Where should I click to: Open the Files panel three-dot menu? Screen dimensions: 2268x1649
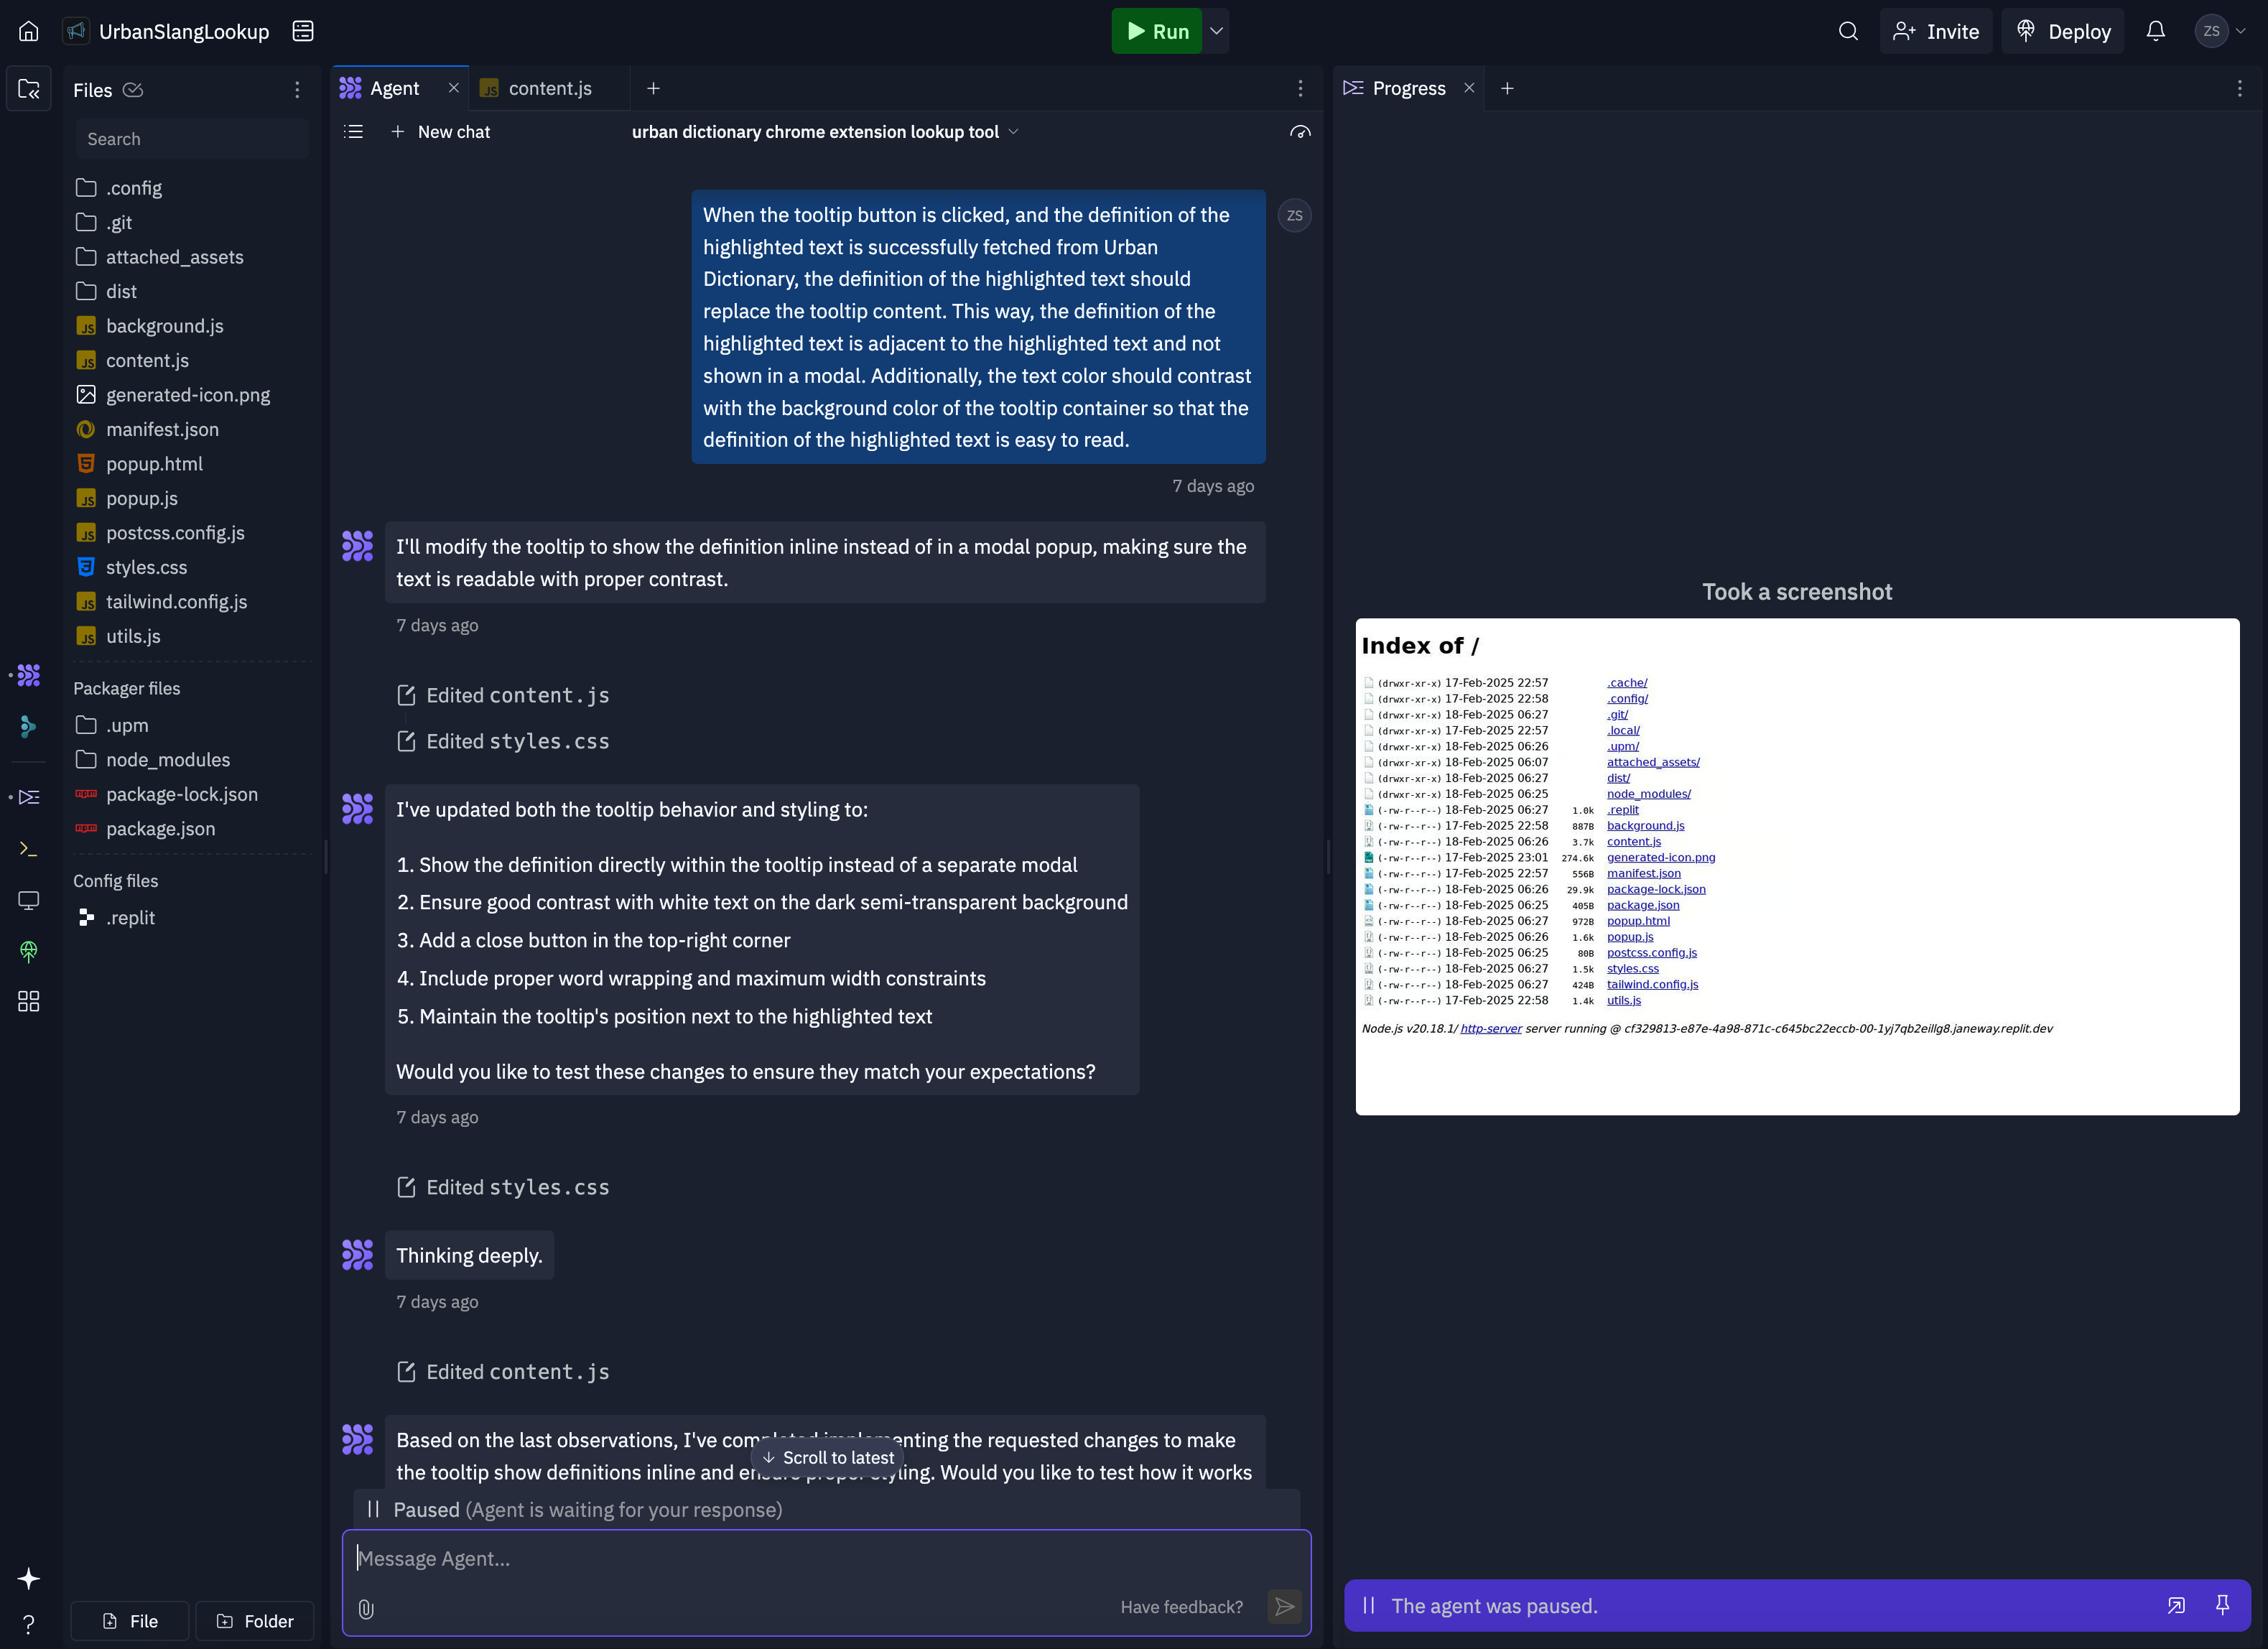click(297, 90)
